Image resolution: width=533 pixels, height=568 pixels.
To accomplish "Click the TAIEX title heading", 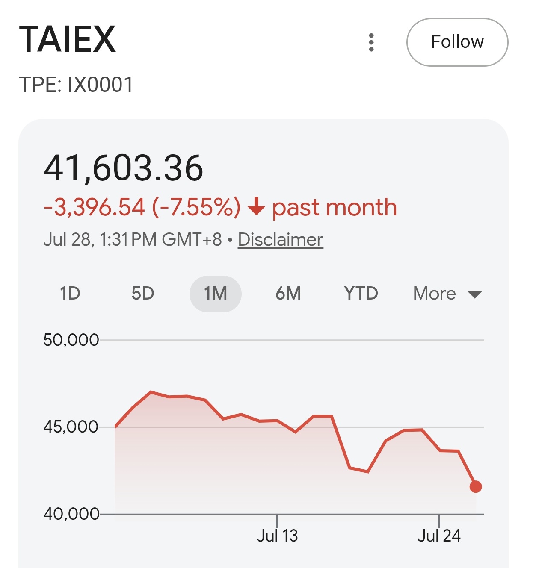I will 68,39.
